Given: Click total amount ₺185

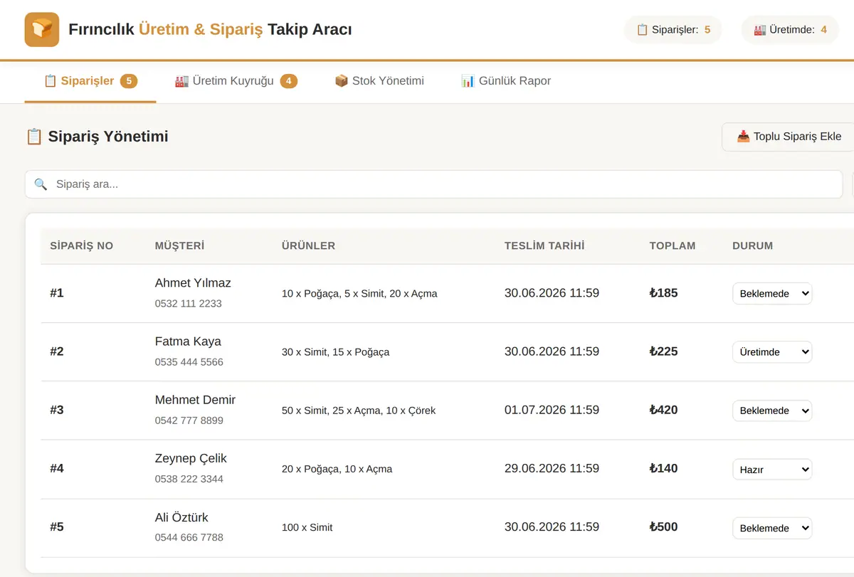Looking at the screenshot, I should 663,293.
